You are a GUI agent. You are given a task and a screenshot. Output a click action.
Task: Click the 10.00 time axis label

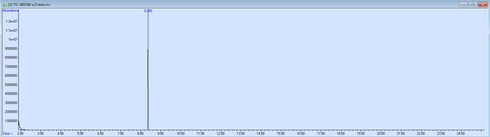point(181,134)
